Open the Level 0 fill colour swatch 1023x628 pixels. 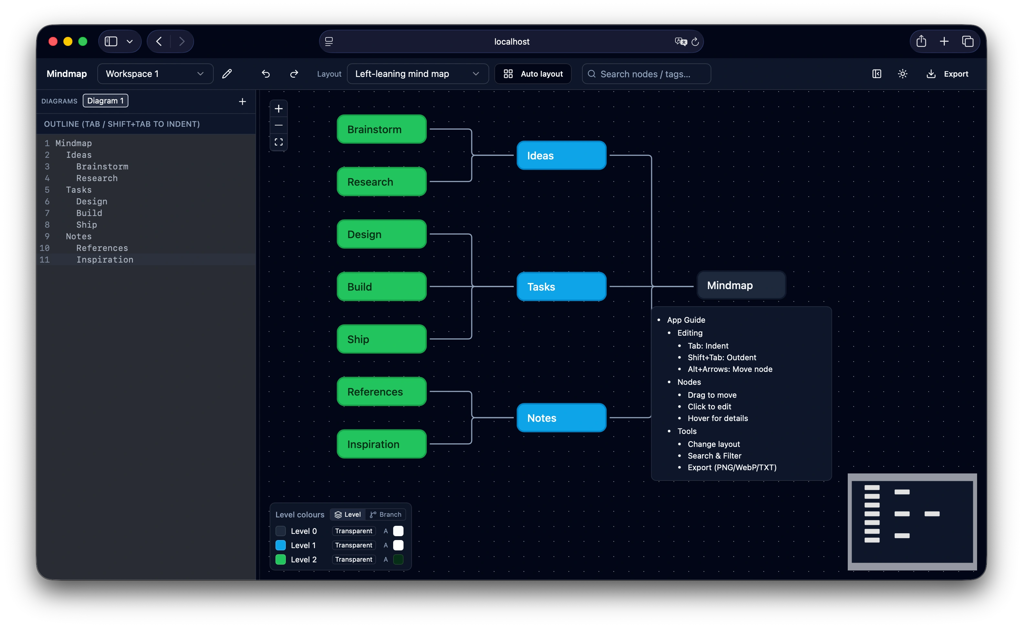(x=281, y=531)
